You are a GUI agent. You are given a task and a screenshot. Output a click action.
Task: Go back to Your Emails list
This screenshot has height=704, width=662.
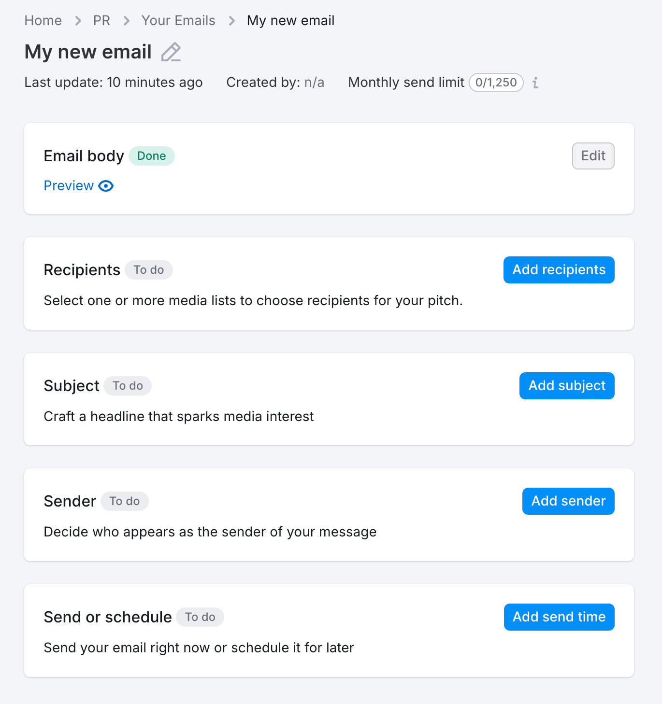tap(178, 21)
